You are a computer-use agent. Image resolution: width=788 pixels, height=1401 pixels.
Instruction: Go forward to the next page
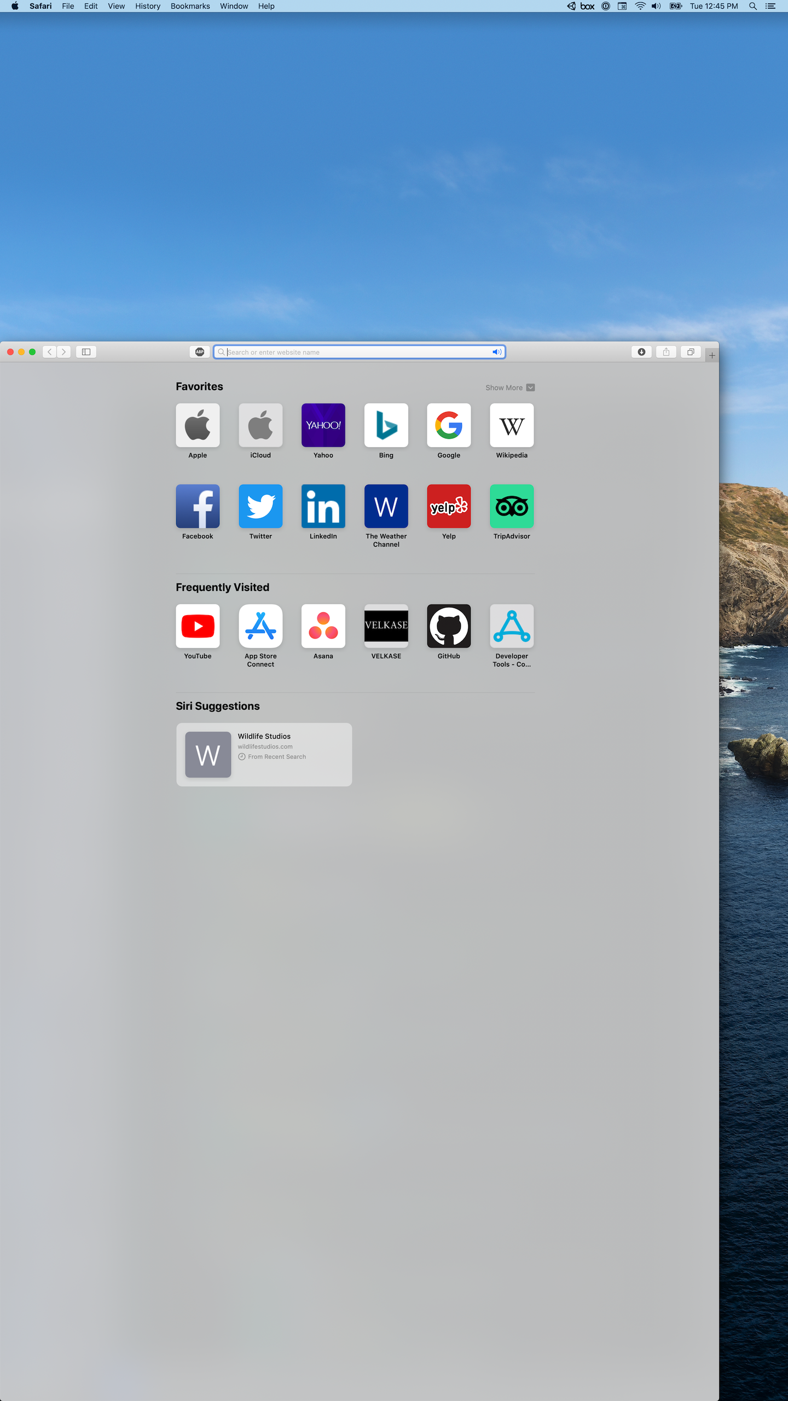click(x=63, y=352)
